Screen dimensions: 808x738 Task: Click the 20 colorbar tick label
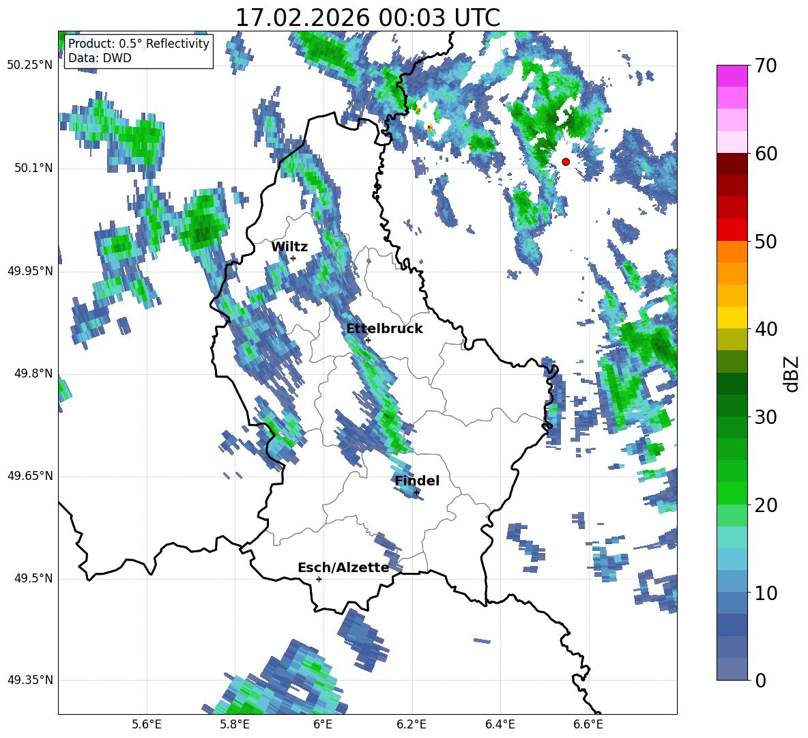[x=766, y=505]
